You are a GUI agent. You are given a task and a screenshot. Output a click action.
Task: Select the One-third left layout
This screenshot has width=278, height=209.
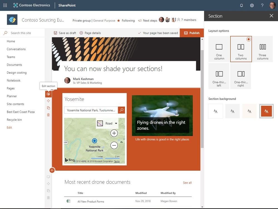(219, 76)
